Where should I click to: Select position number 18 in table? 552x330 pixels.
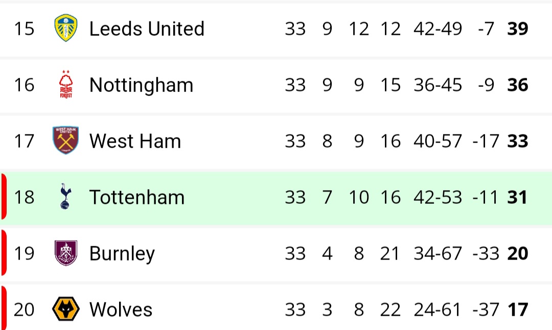click(24, 197)
